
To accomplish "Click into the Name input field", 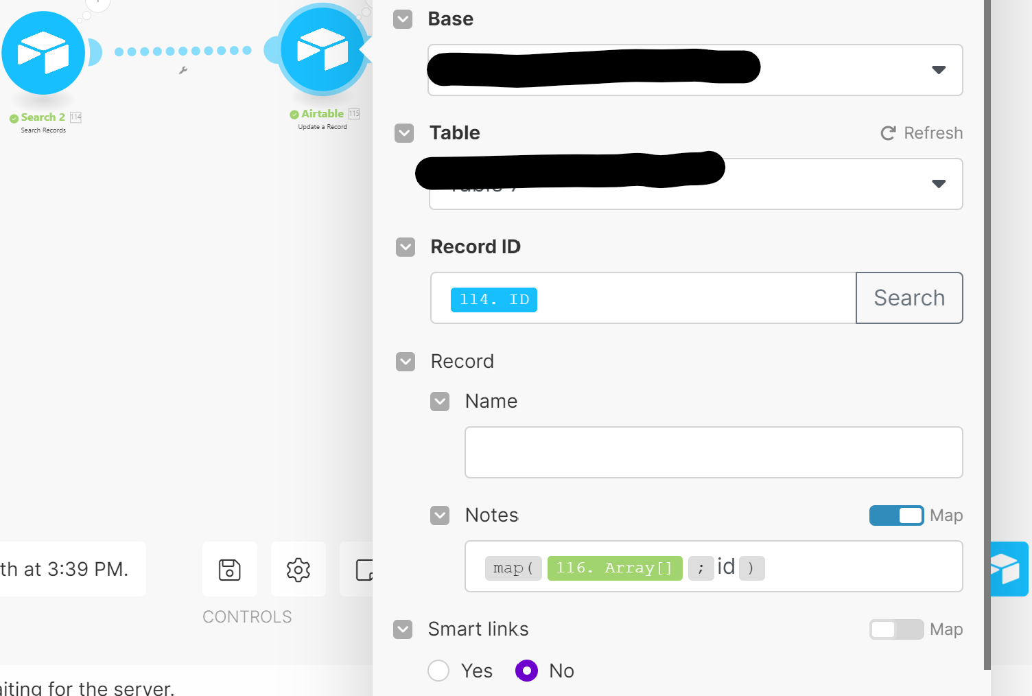I will pos(714,452).
